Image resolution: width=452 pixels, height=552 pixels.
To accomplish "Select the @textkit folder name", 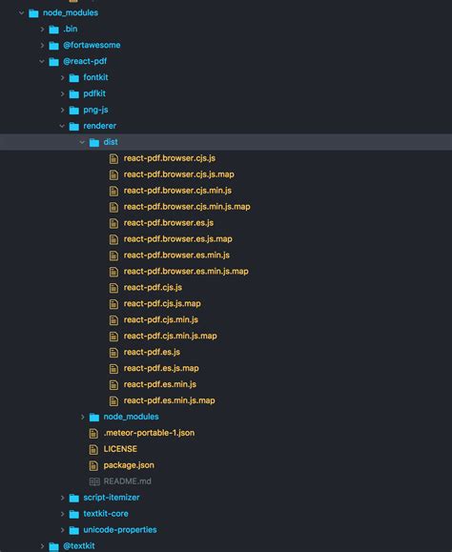I will point(79,546).
